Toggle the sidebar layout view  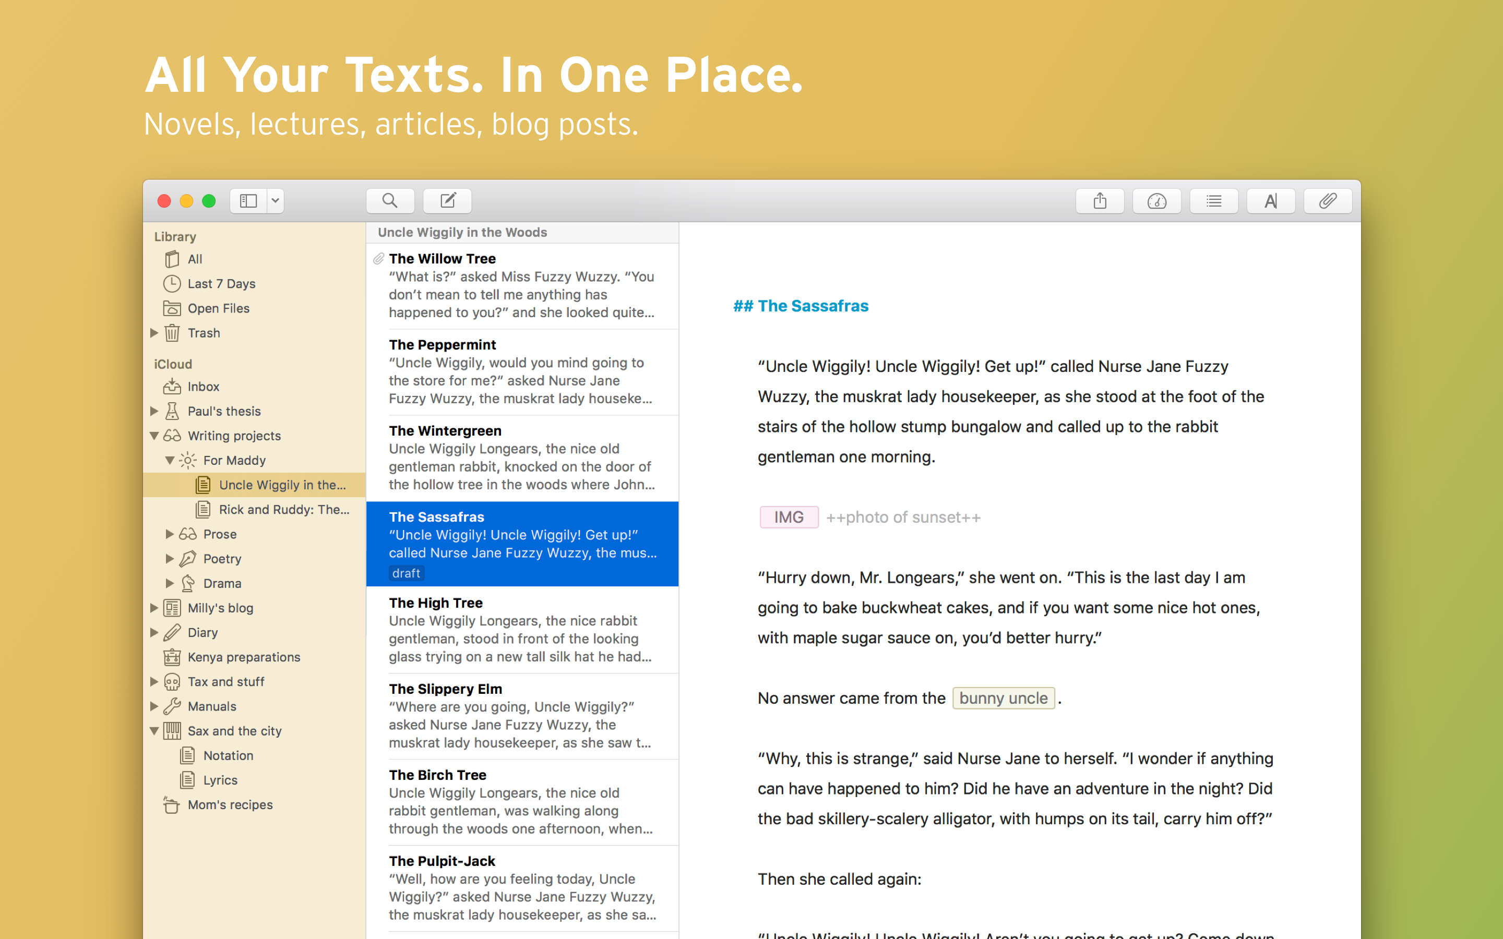click(248, 201)
